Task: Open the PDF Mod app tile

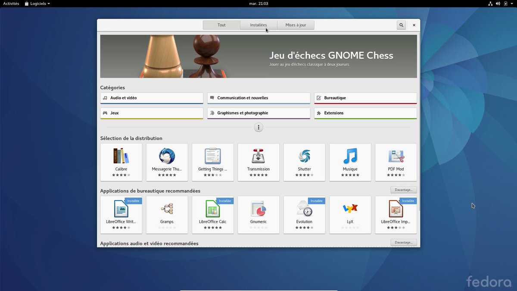Action: [396, 162]
